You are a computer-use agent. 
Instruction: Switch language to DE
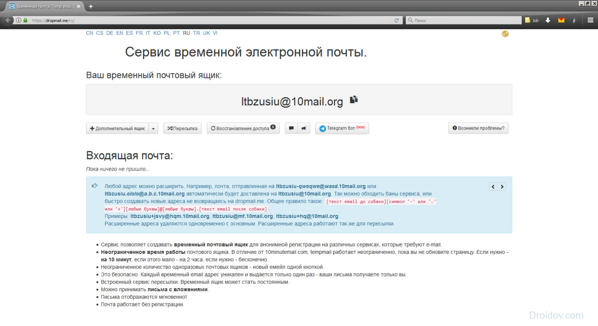(x=110, y=33)
